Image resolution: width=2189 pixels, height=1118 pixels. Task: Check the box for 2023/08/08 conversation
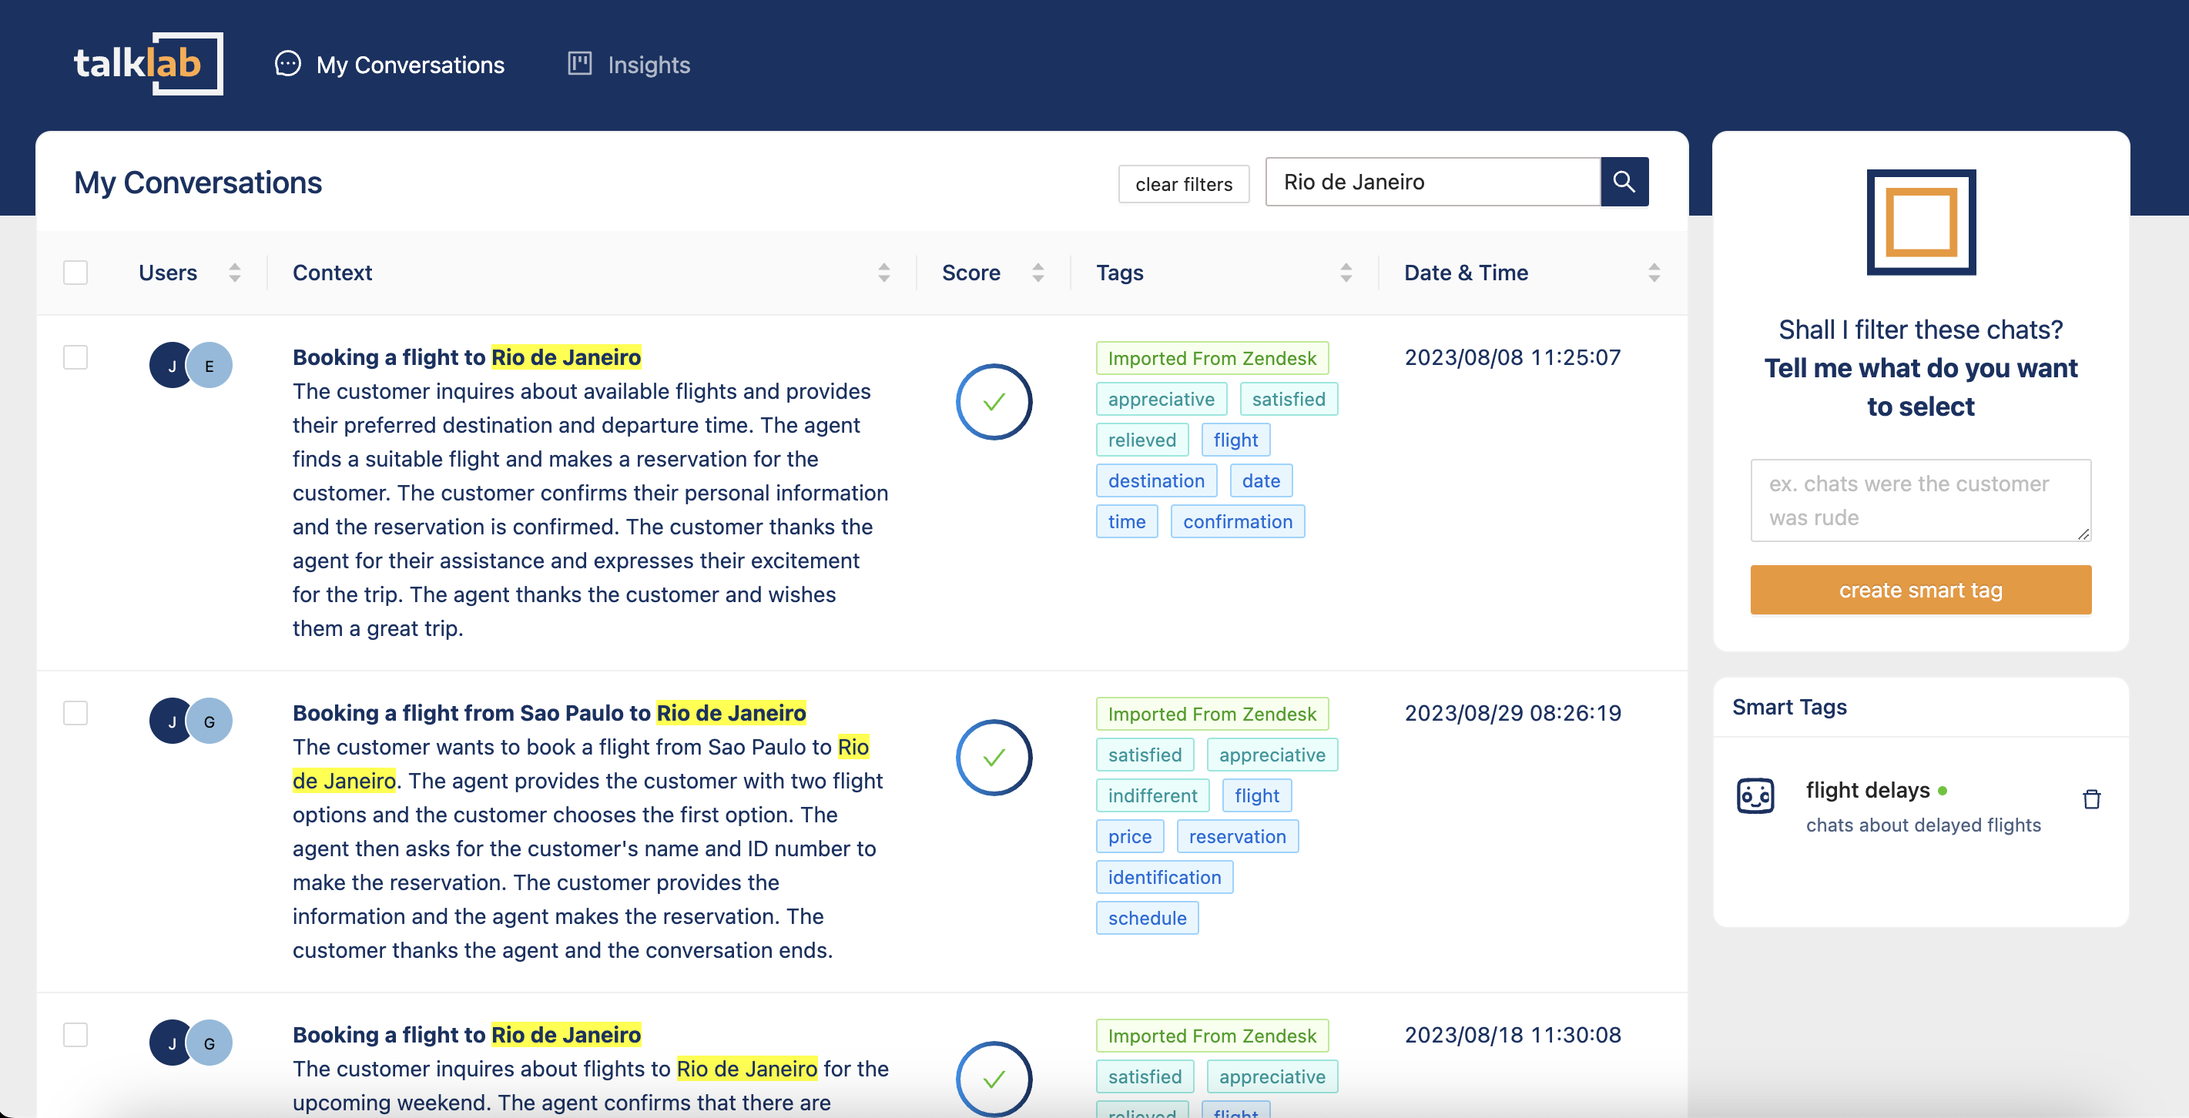tap(75, 358)
